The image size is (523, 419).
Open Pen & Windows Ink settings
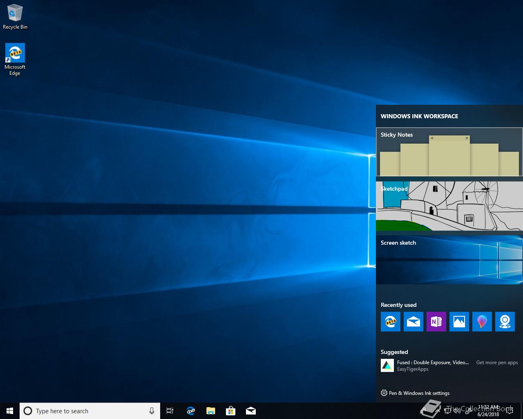[x=415, y=393]
